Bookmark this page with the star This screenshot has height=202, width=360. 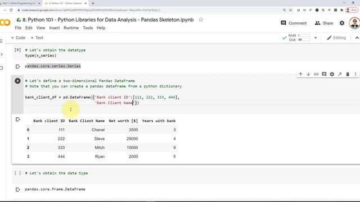coord(290,10)
